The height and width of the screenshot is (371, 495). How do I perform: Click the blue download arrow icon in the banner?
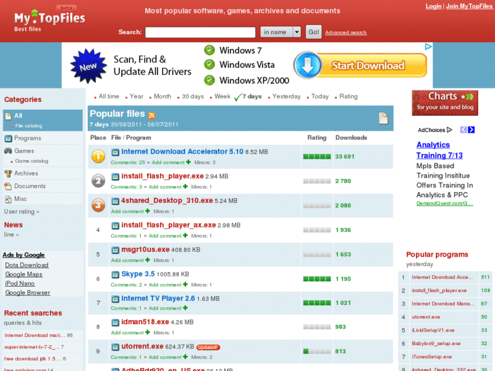tap(308, 65)
